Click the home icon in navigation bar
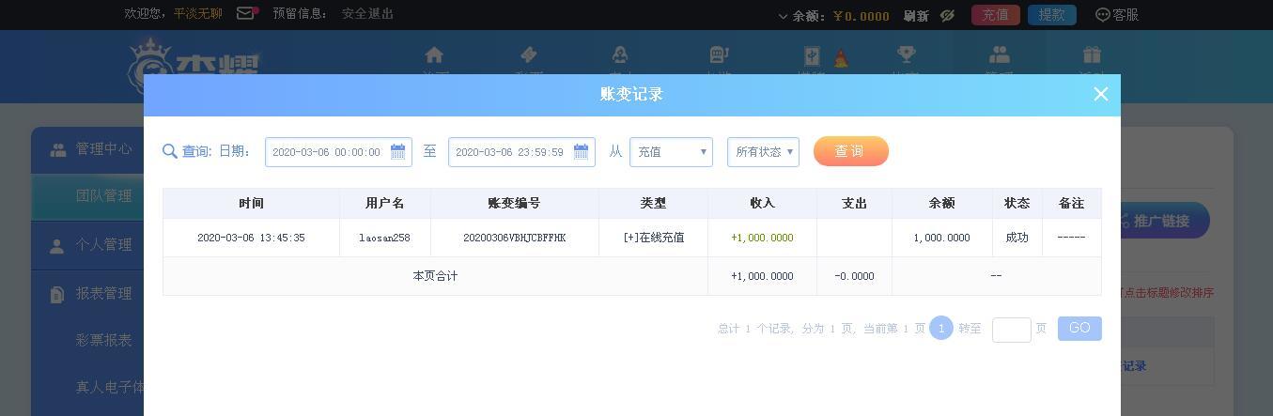The height and width of the screenshot is (416, 1273). pos(434,54)
